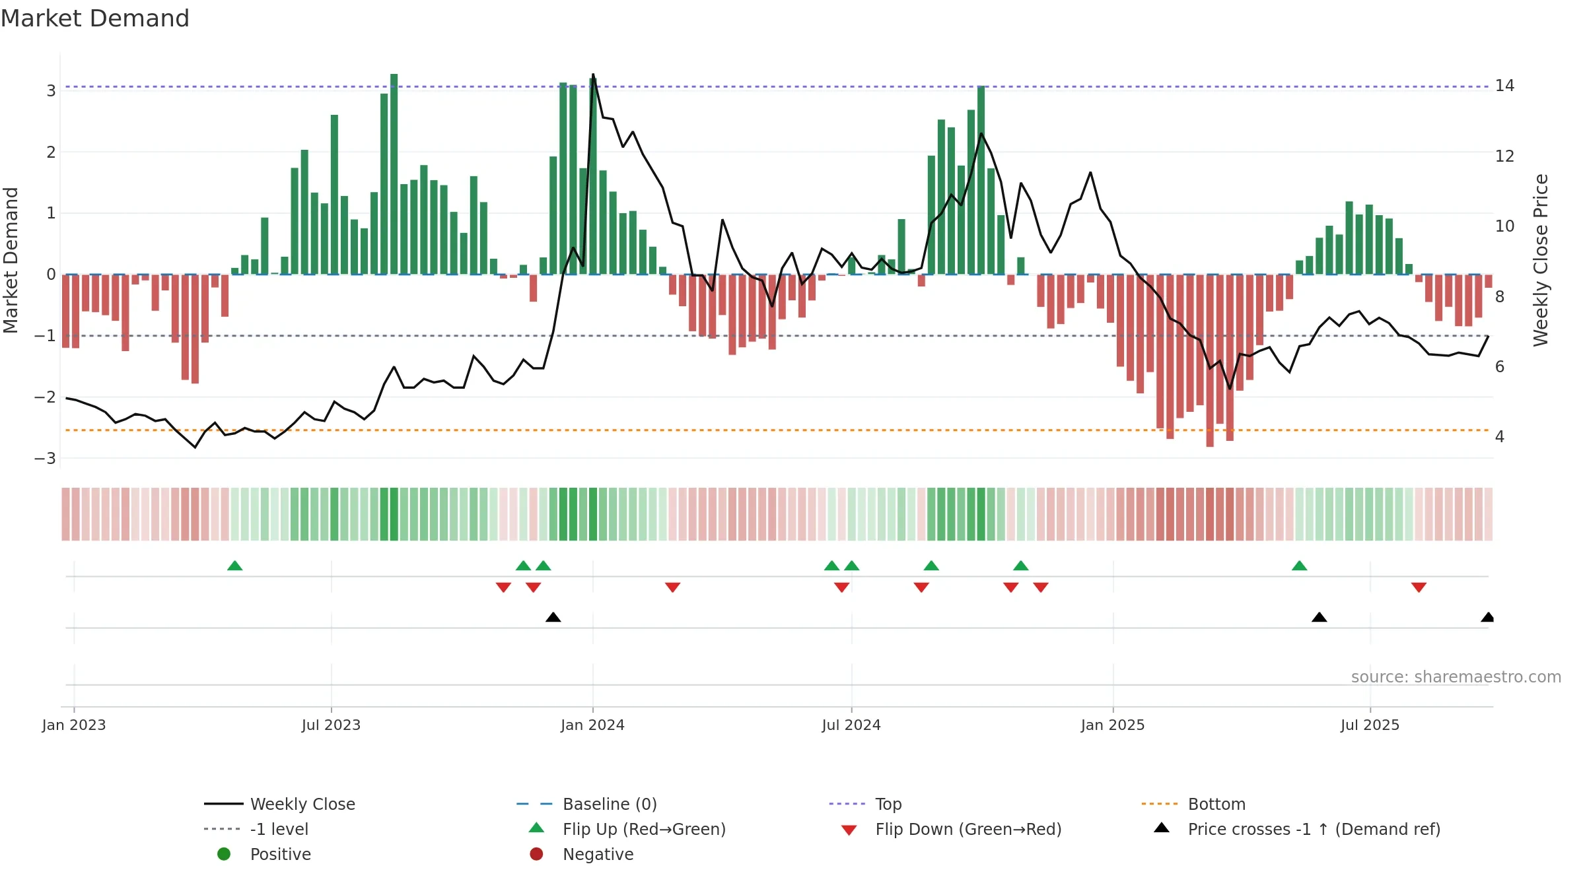
Task: Click the Positive green circle legend marker
Action: pyautogui.click(x=224, y=854)
